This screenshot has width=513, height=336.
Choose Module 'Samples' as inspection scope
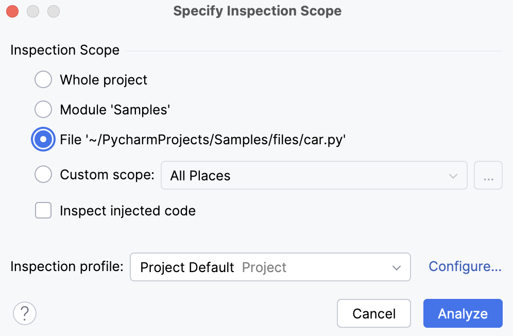(x=43, y=109)
